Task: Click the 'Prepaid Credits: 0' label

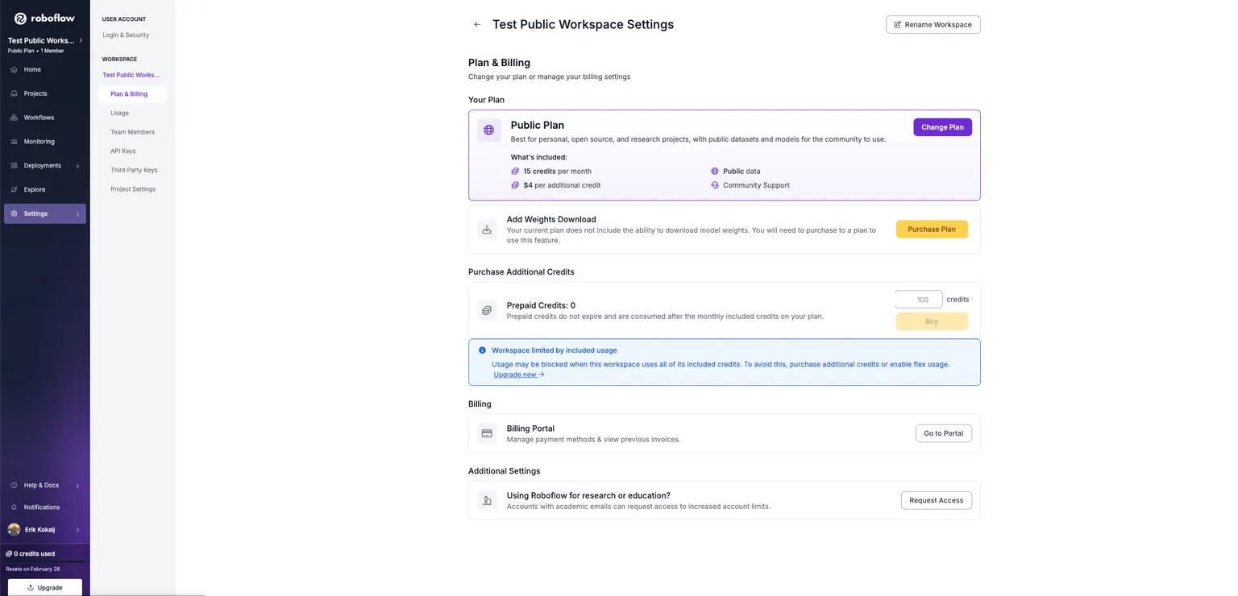Action: pos(541,306)
